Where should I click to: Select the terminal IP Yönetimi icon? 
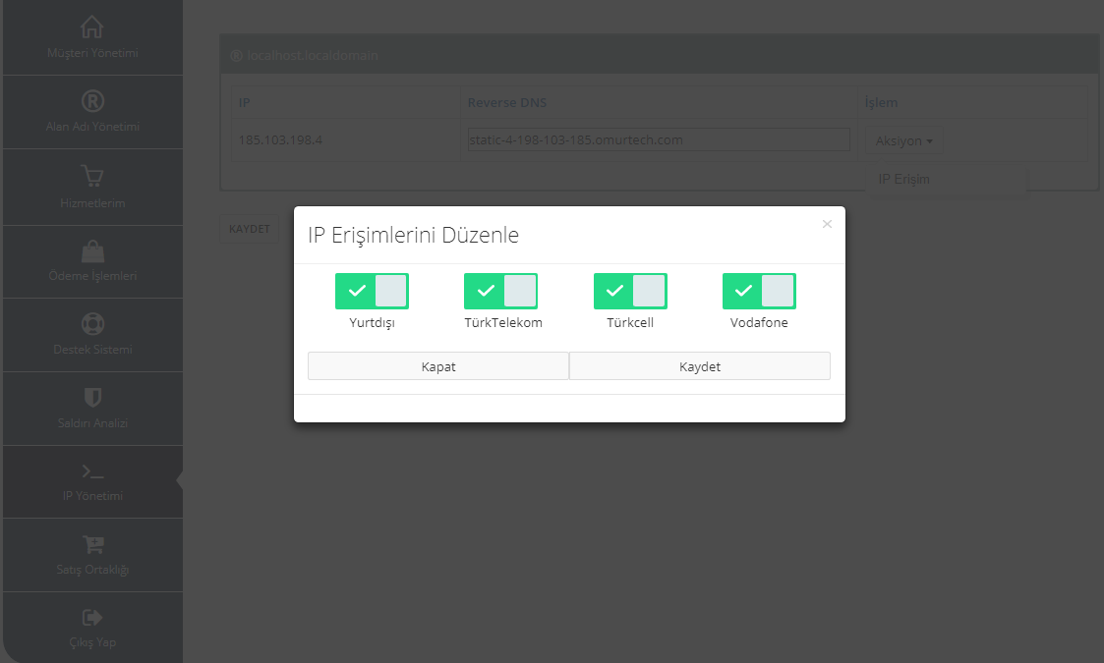point(92,471)
